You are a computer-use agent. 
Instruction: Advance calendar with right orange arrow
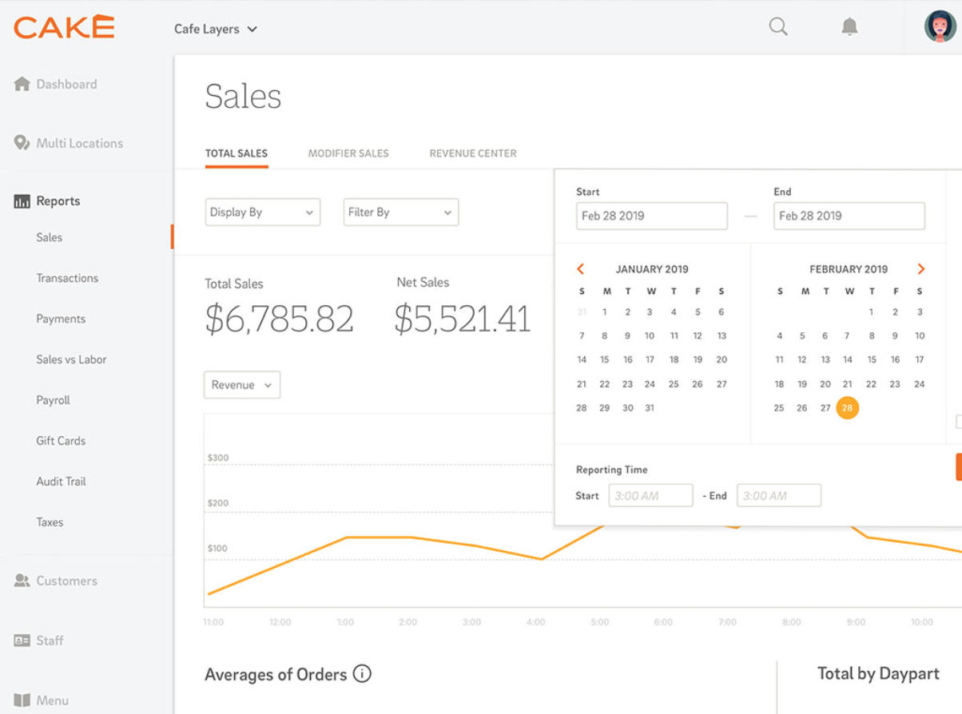[x=920, y=269]
